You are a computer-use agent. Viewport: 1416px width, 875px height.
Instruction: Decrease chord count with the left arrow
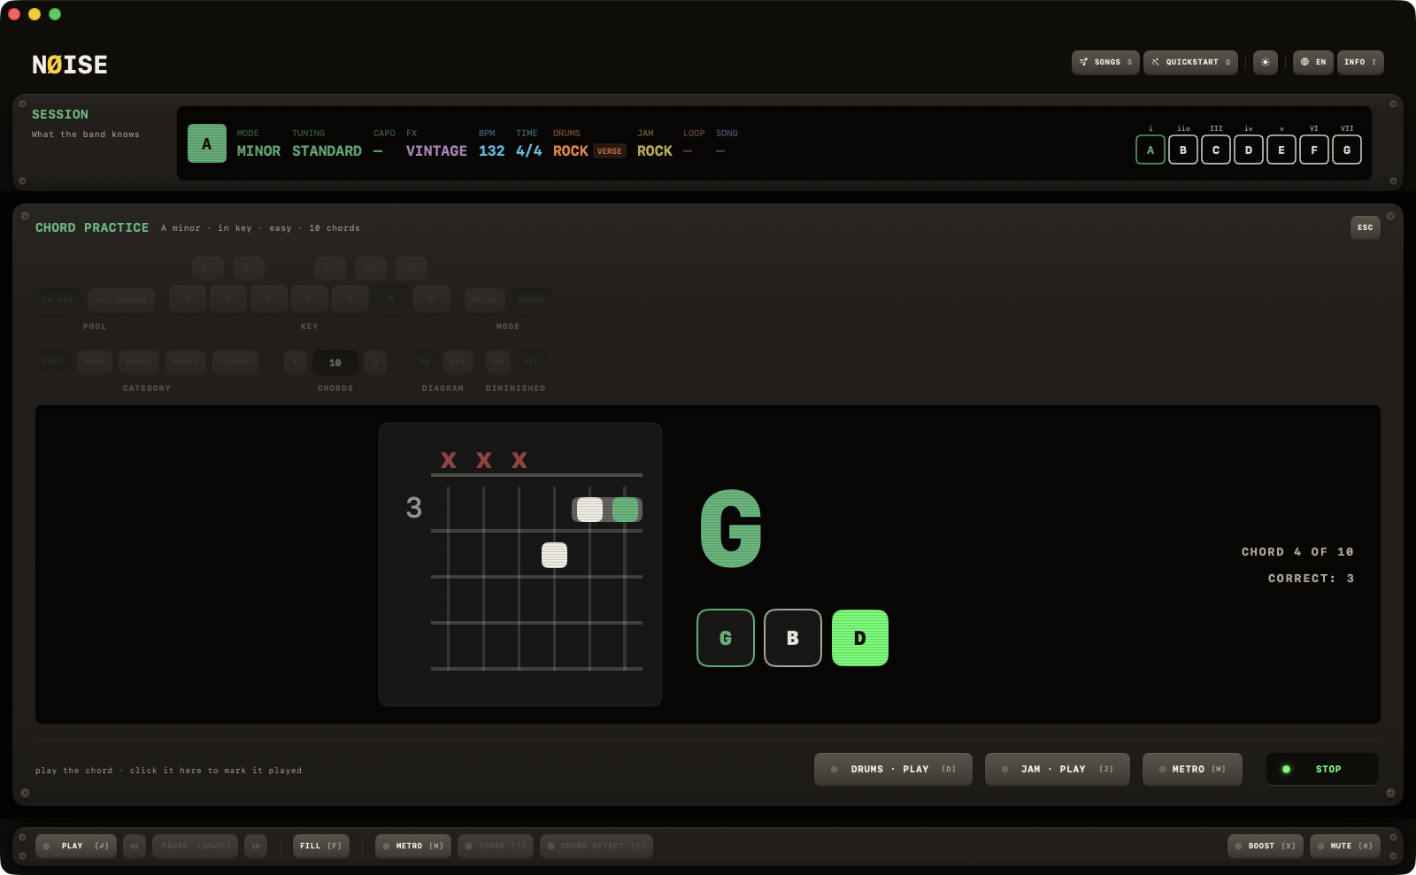(296, 362)
